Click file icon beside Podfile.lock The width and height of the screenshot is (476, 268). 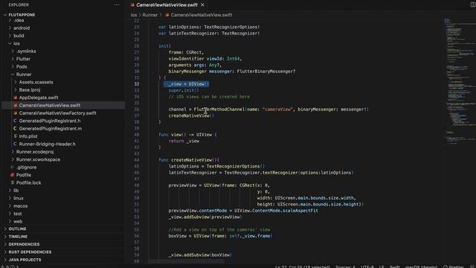(x=12, y=182)
